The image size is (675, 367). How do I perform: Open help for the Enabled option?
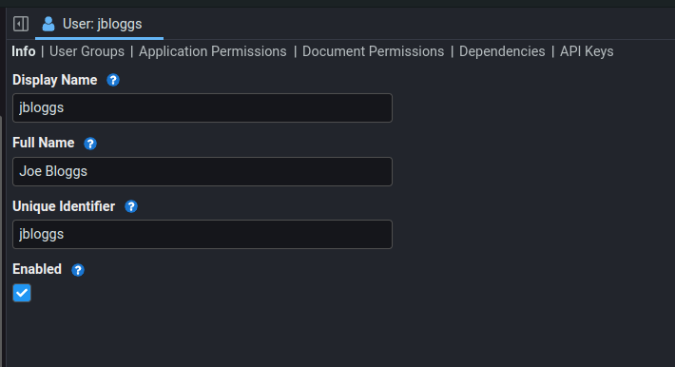78,270
